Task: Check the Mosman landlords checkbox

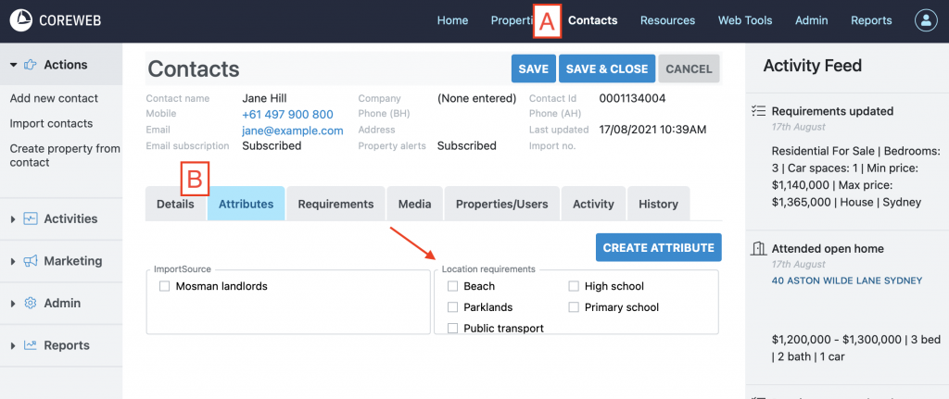Action: (164, 287)
